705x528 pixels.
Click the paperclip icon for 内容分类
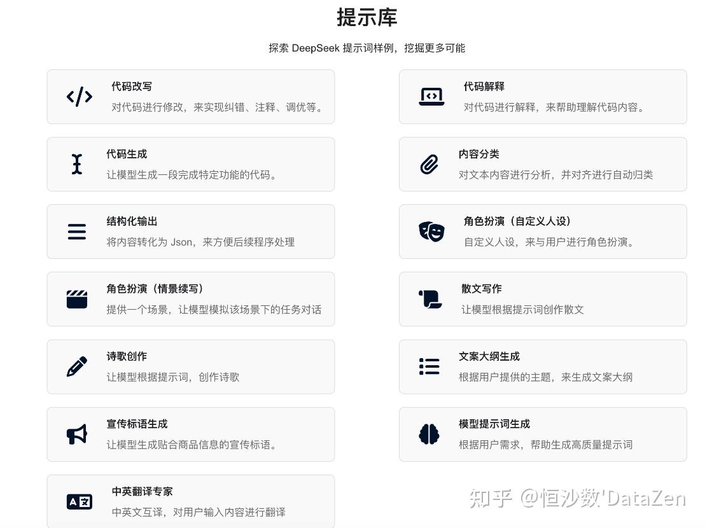pyautogui.click(x=429, y=164)
